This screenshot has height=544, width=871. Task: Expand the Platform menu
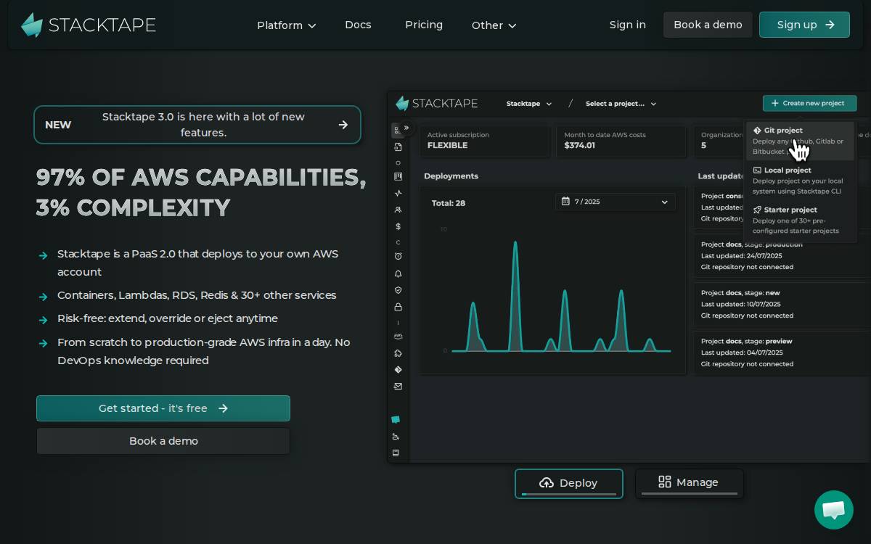click(287, 25)
